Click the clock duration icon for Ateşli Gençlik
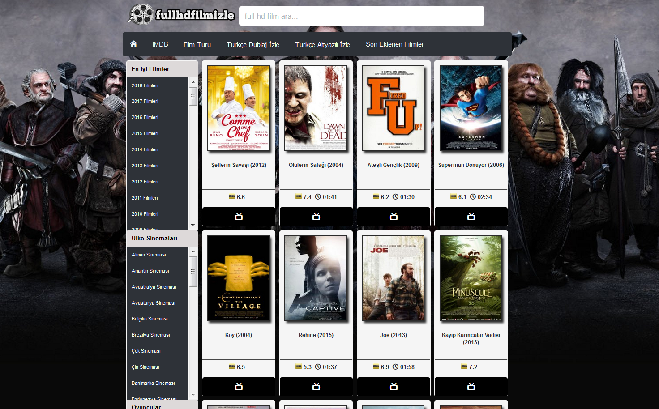This screenshot has width=659, height=409. (x=395, y=196)
